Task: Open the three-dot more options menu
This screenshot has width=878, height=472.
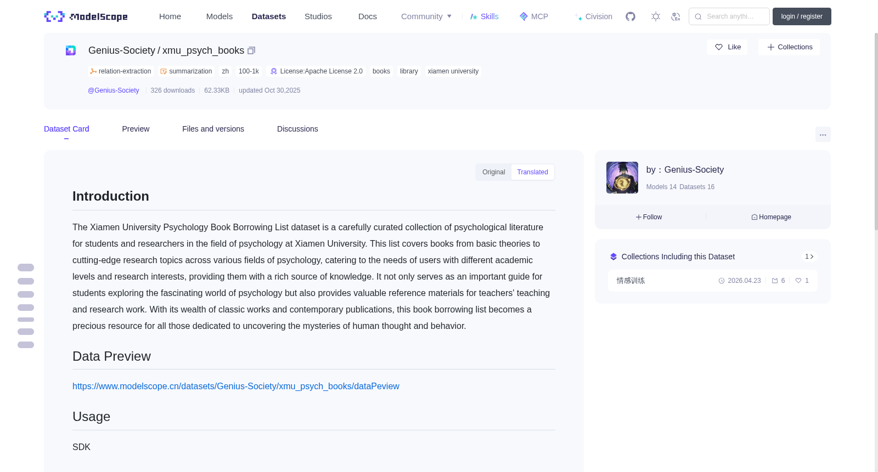Action: (823, 134)
